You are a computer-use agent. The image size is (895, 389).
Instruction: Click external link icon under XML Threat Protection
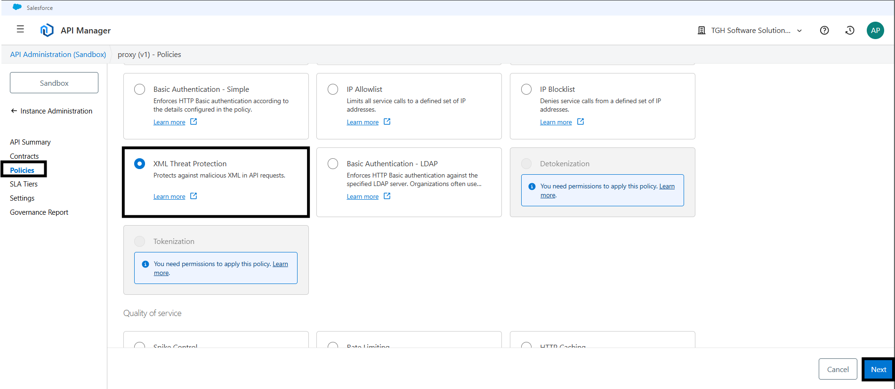194,196
